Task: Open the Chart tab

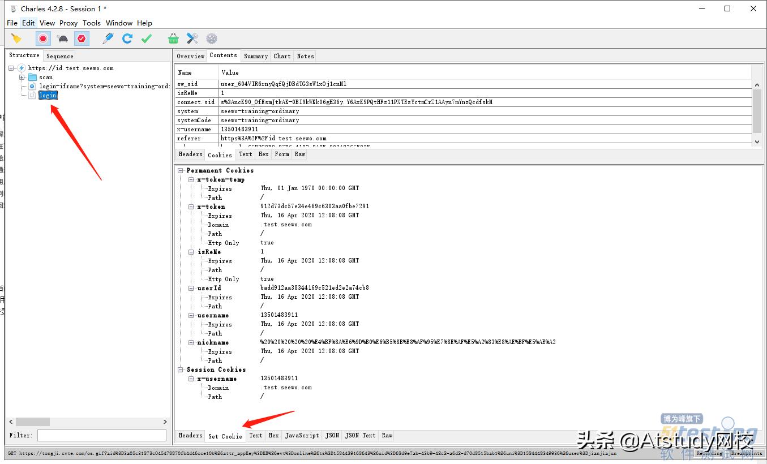Action: (282, 56)
